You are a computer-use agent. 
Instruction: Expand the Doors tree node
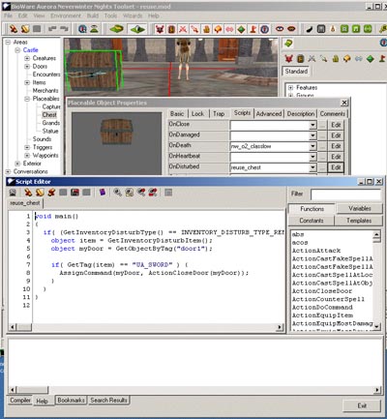click(x=27, y=66)
